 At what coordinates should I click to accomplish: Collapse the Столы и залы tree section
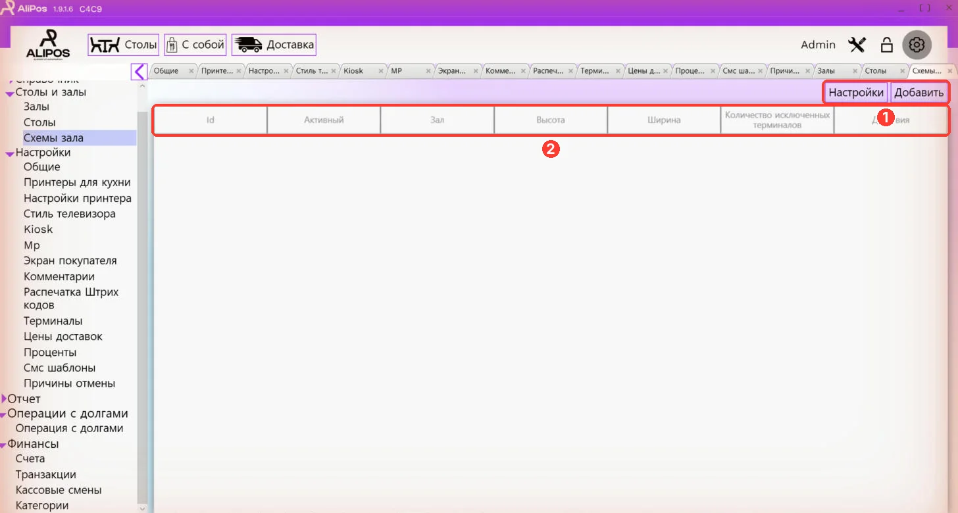[10, 93]
